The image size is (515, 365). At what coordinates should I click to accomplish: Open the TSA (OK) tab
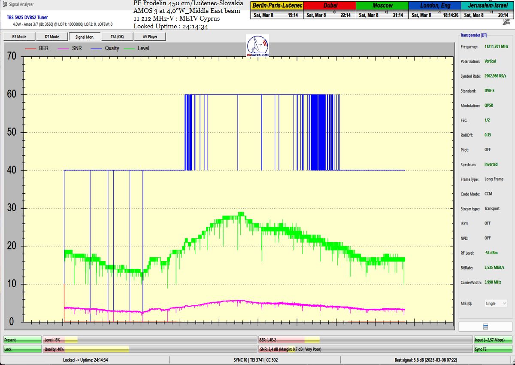coord(117,37)
